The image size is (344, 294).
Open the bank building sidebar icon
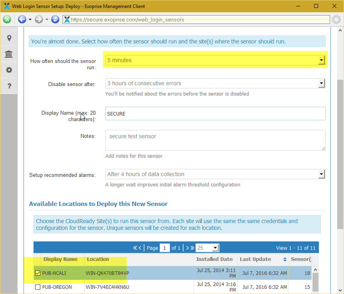9,54
